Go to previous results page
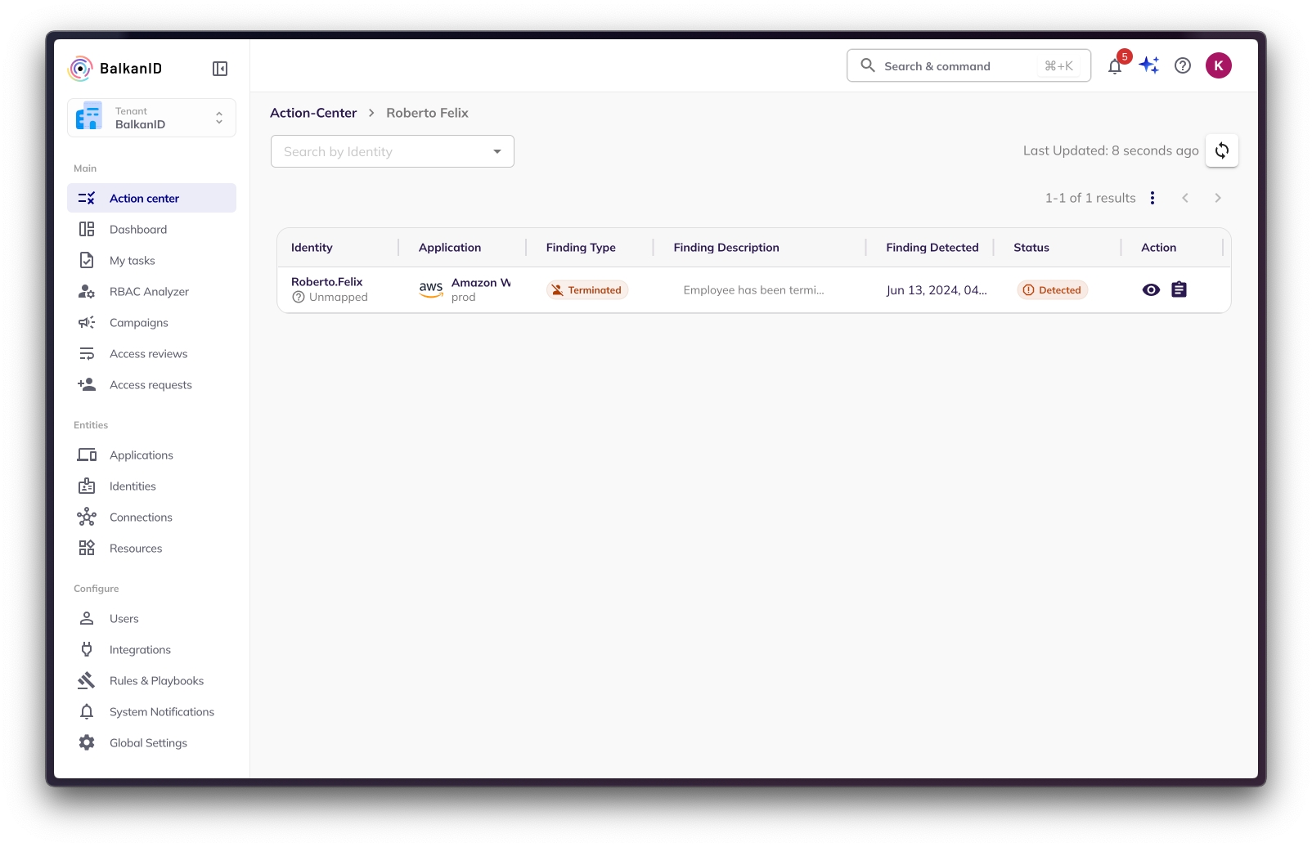1312x847 pixels. coord(1185,198)
